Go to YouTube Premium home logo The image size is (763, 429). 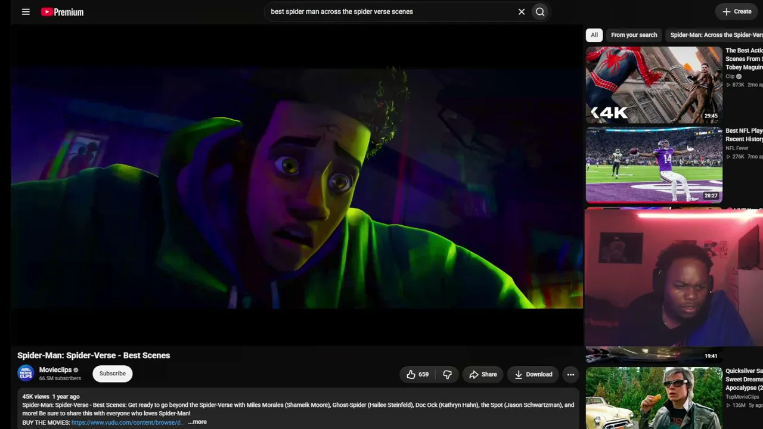pyautogui.click(x=62, y=12)
